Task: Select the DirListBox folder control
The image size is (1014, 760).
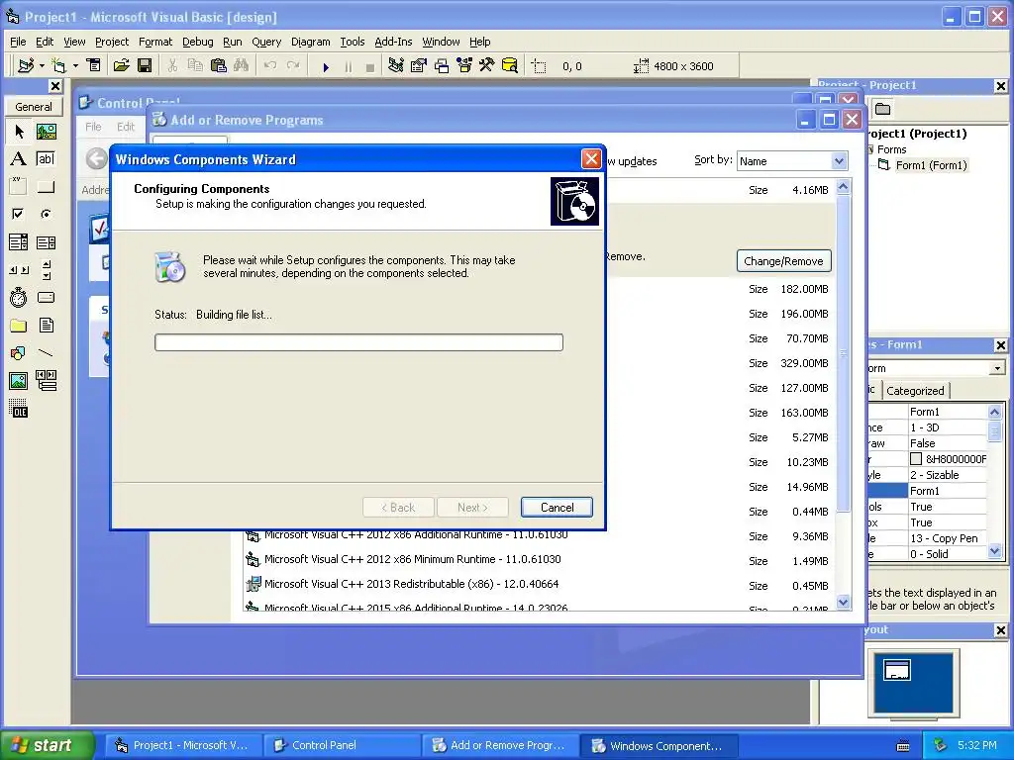Action: [x=19, y=325]
